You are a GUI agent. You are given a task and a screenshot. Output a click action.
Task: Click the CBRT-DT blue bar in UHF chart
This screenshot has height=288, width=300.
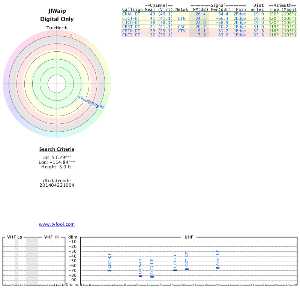point(109,270)
